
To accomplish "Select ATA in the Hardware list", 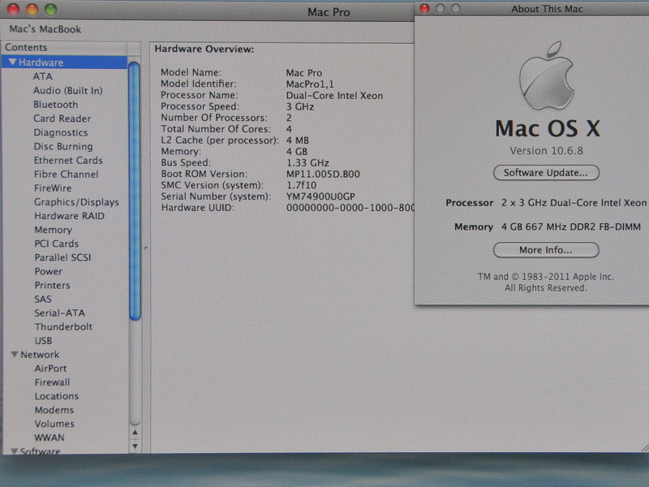I will pos(43,76).
